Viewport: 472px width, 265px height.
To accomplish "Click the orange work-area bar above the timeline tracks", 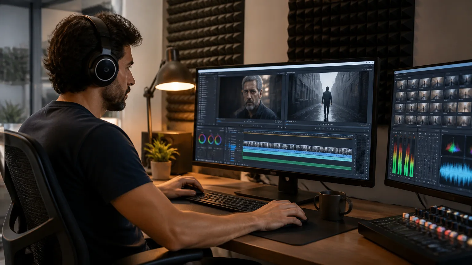I will pos(298,135).
